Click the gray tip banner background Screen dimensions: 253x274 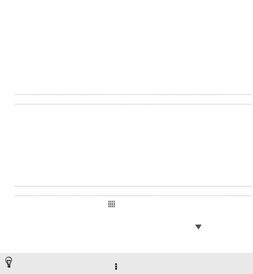(x=126, y=263)
